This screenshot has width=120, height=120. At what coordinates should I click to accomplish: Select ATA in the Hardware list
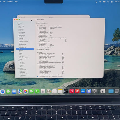[x=19, y=25]
